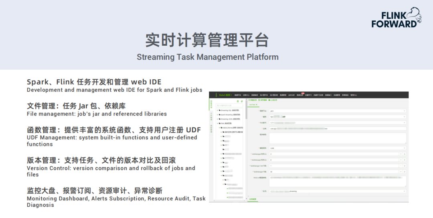Viewport: 433px width, 218px height.
Task: Click the heading 监控大盘、报警订阅、资源审计、异常诊断
Action: pos(95,191)
